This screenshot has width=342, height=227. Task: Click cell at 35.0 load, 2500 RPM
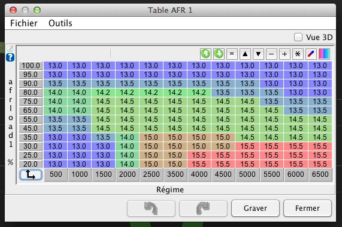(151, 137)
